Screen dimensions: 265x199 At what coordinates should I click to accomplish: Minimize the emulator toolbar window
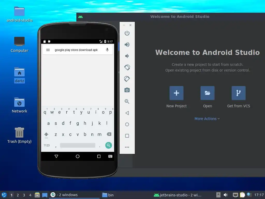click(x=124, y=25)
